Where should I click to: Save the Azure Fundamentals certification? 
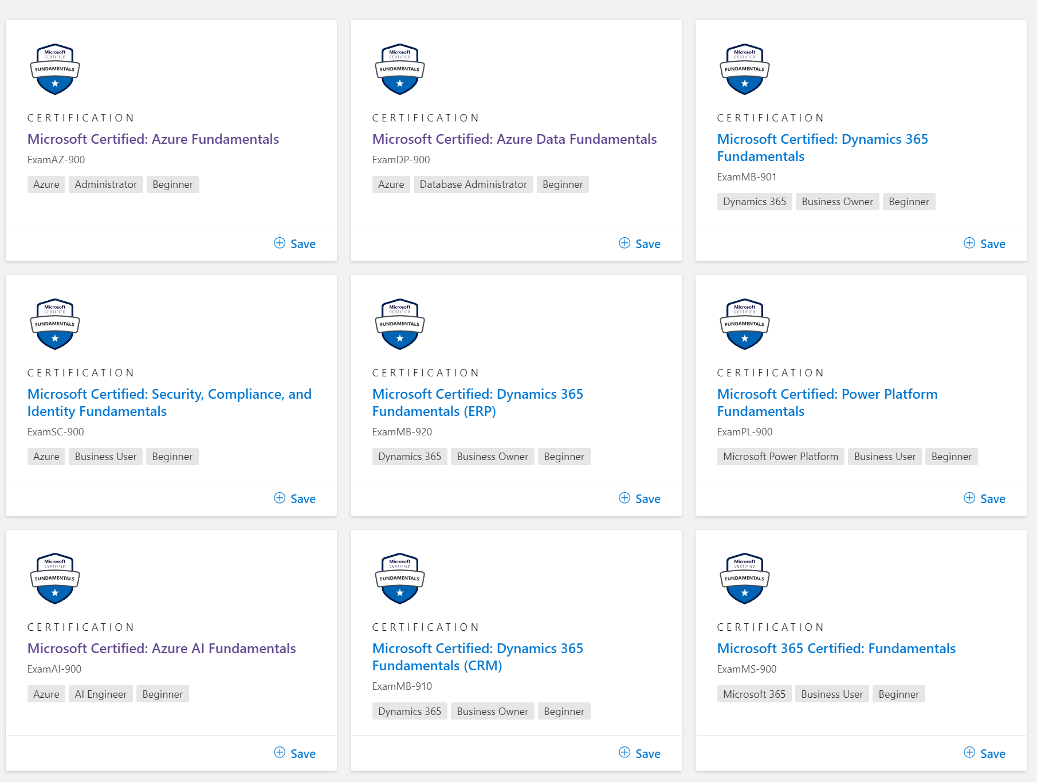(x=295, y=243)
